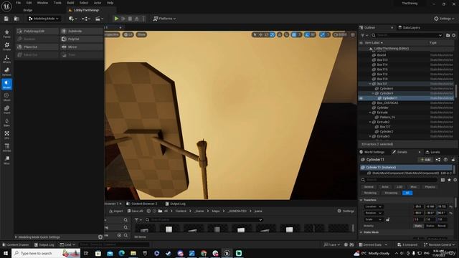Click Details property matrix grid icon

coord(443,180)
